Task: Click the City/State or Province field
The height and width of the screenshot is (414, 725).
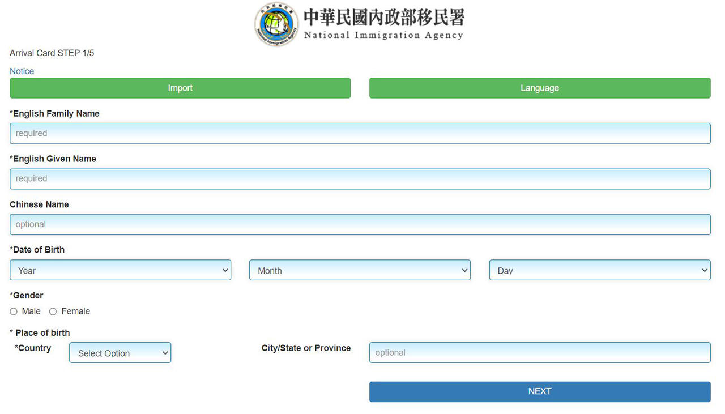Action: [540, 352]
